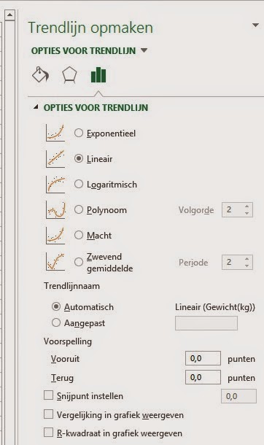Check the Snijpunt instellen box
Viewport: 264px width, 445px height.
coord(48,395)
